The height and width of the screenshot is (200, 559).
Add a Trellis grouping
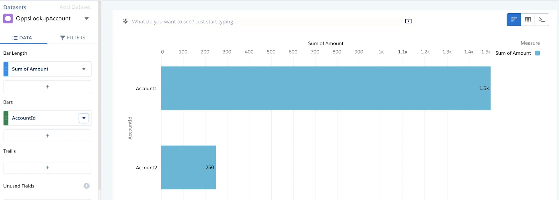(x=48, y=168)
